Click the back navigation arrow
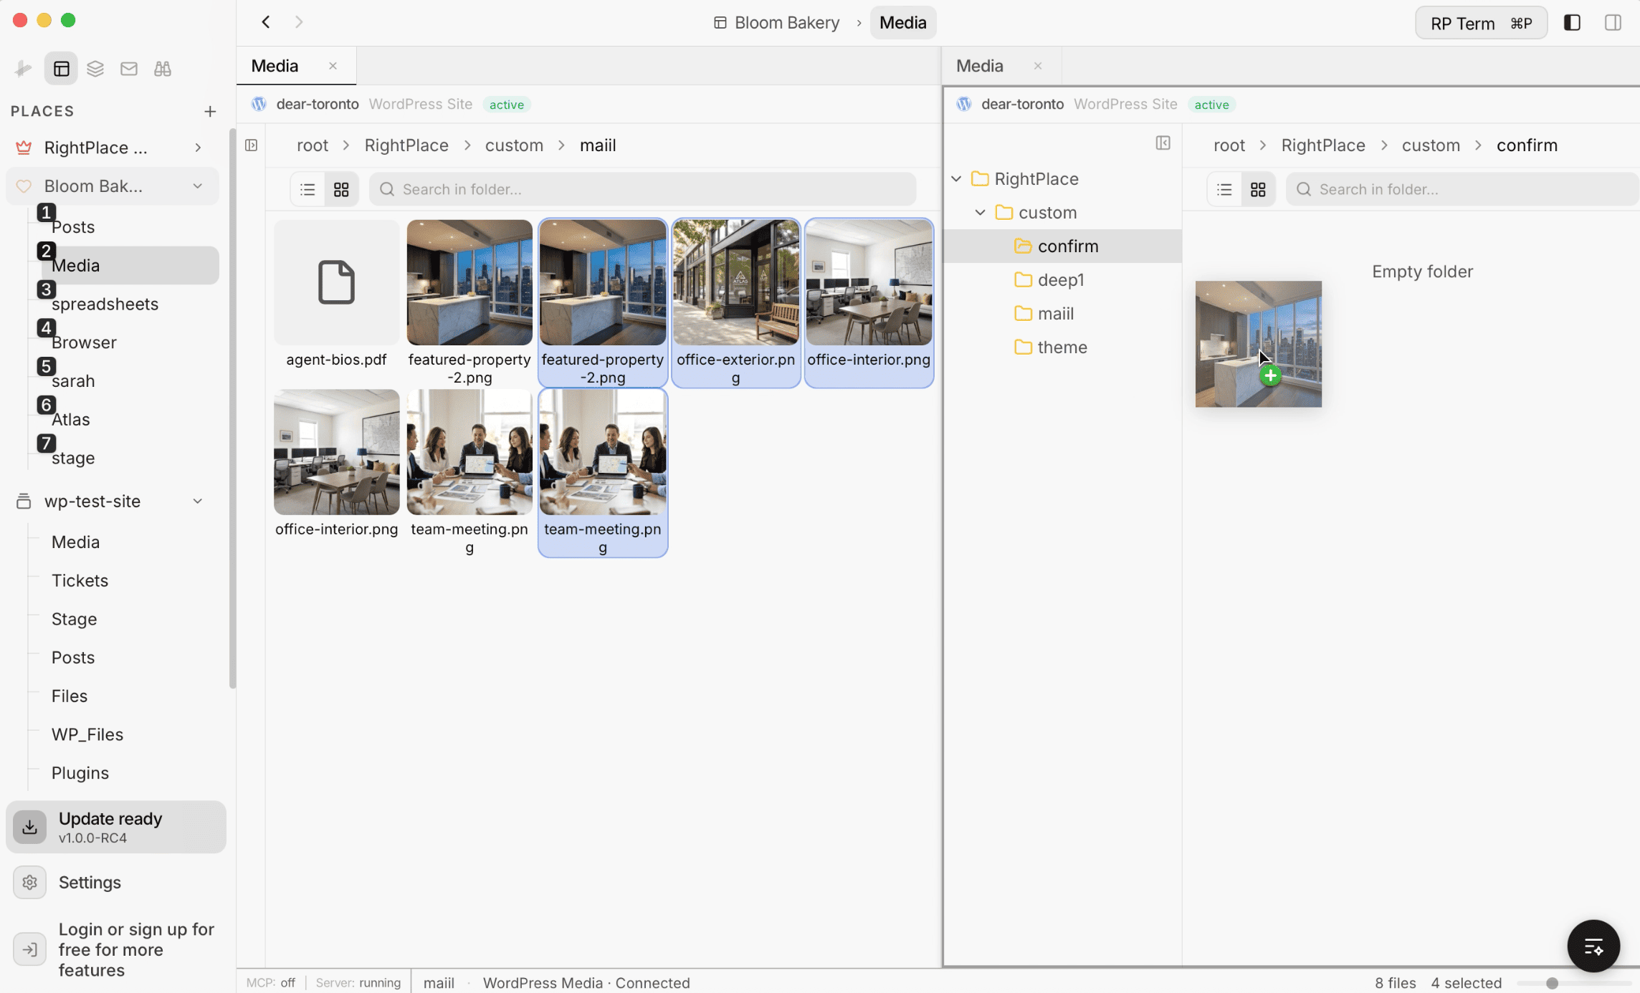 (265, 21)
